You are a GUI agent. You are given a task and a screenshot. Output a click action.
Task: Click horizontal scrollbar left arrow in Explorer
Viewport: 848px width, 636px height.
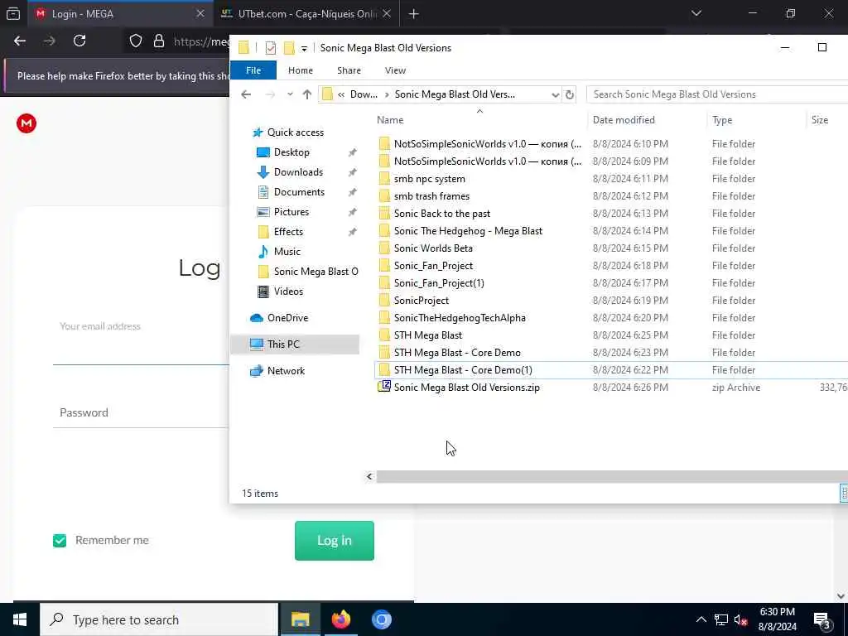click(370, 476)
